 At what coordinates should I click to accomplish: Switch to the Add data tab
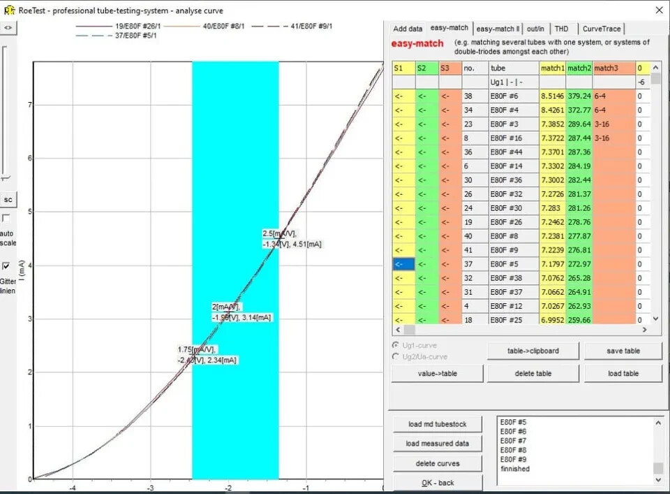click(407, 29)
